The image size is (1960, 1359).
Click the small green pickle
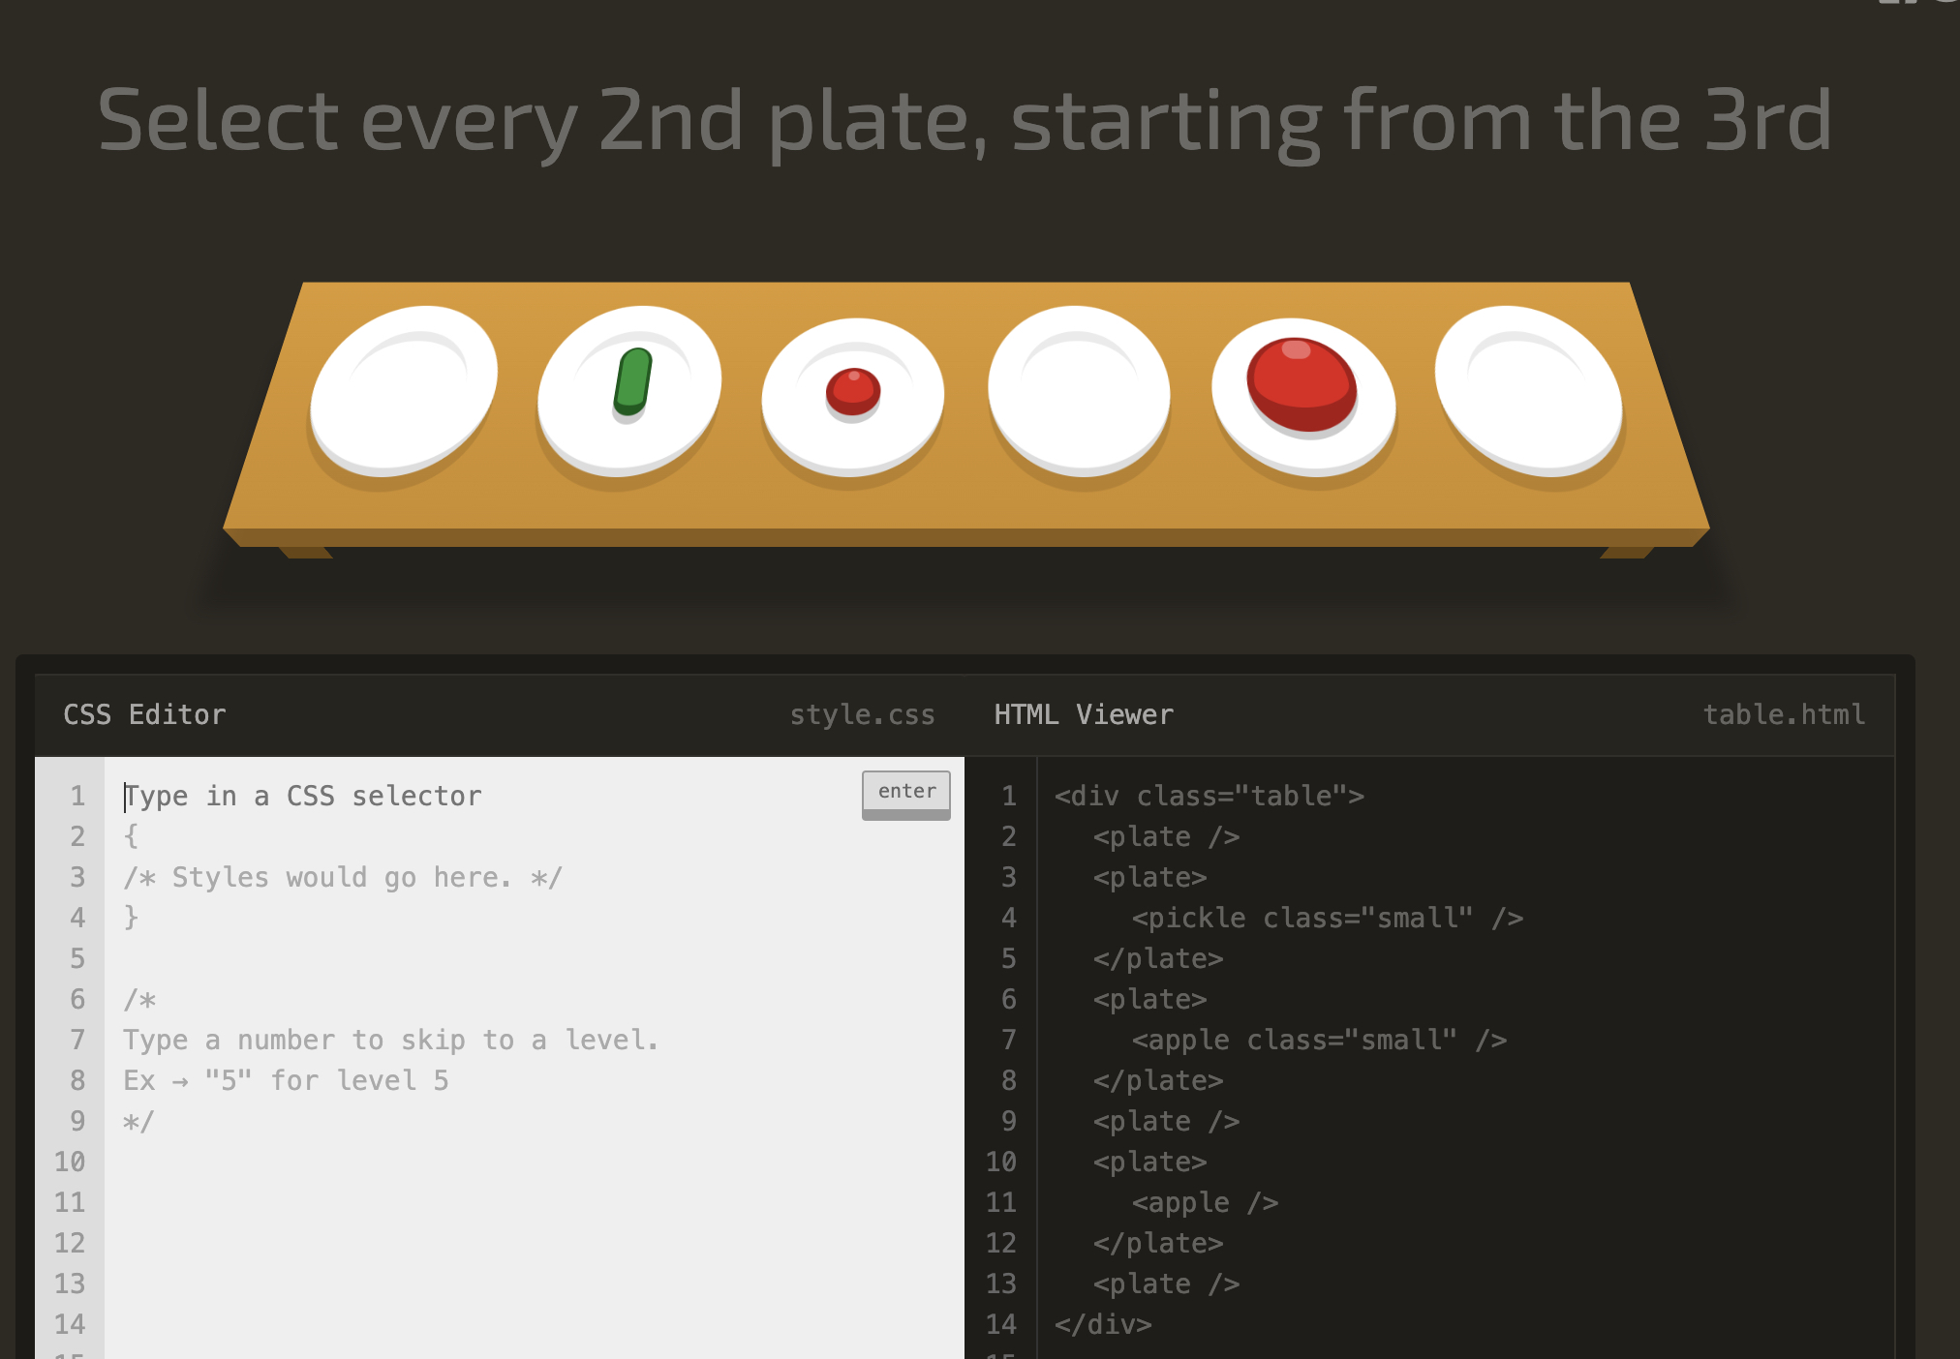click(x=632, y=382)
